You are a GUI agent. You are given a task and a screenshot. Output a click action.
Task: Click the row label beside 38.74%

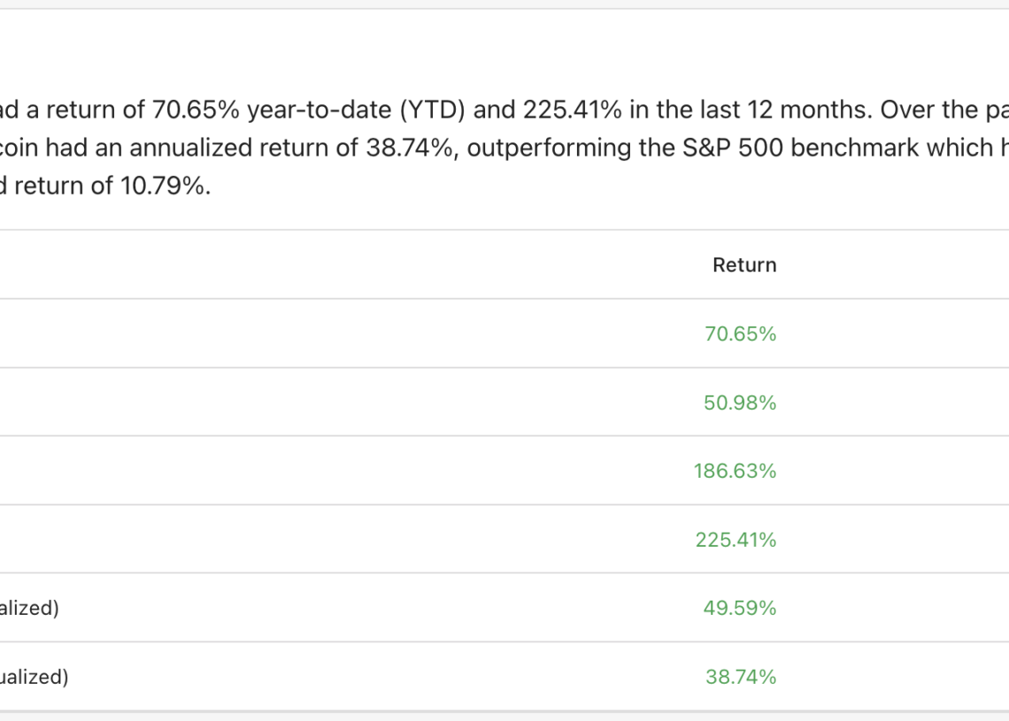click(x=33, y=678)
